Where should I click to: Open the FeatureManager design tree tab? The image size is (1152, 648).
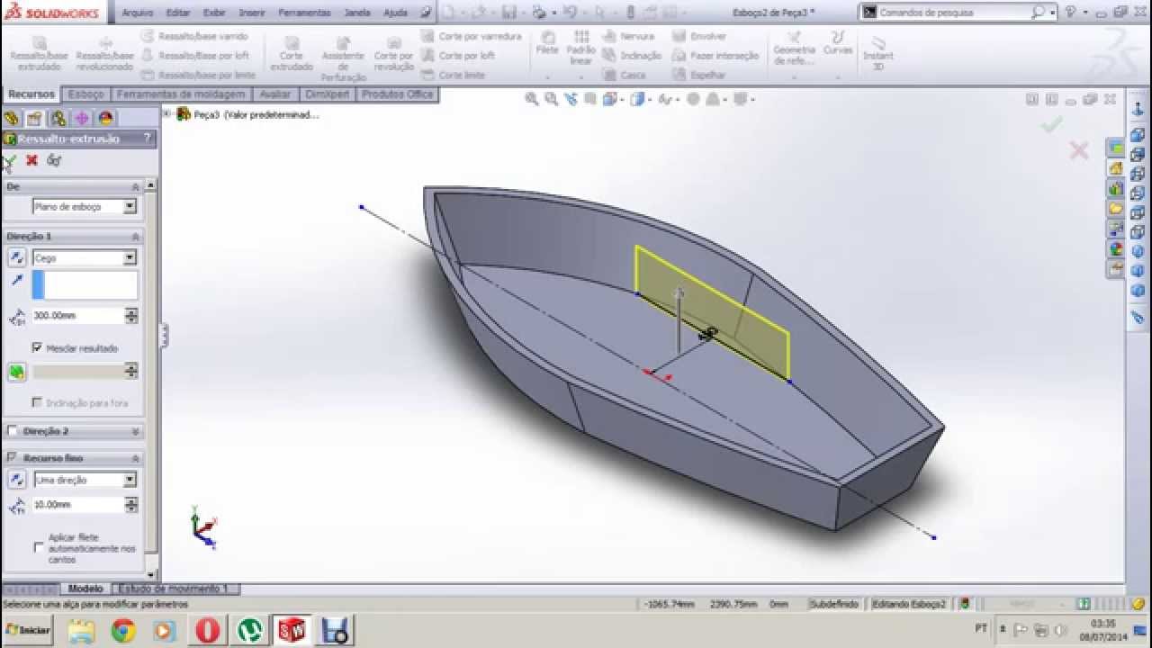tap(12, 118)
